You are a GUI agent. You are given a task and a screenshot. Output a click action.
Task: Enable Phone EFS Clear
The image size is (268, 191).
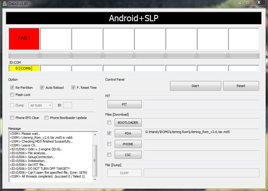12,118
